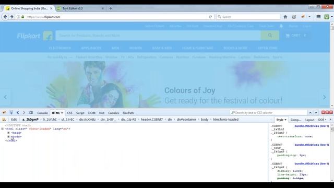334x188 pixels.
Task: Switch to the Cookies panel tab
Action: pos(113,113)
